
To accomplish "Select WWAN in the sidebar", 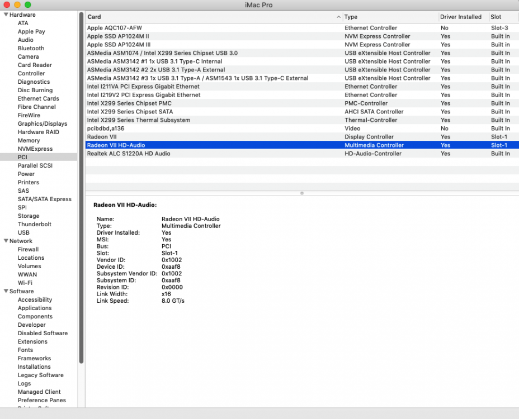I will [x=27, y=274].
